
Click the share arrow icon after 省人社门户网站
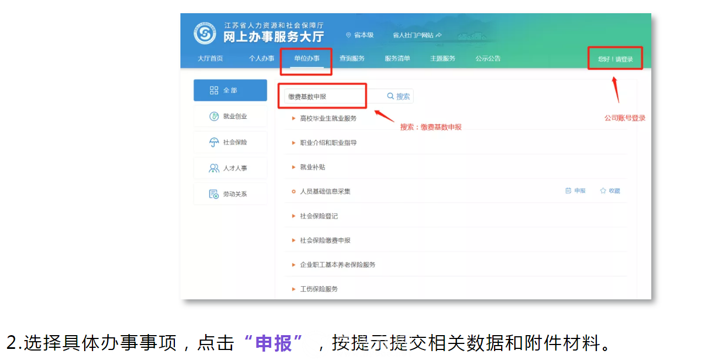point(439,35)
